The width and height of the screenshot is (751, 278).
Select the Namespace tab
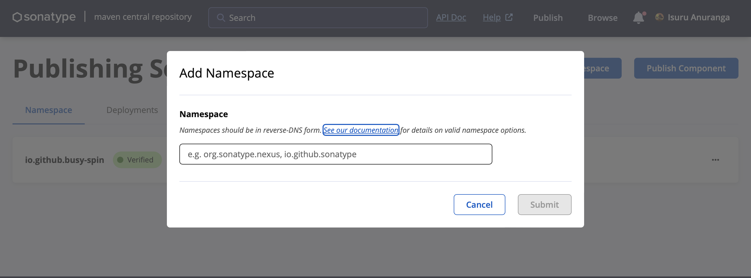pos(49,110)
